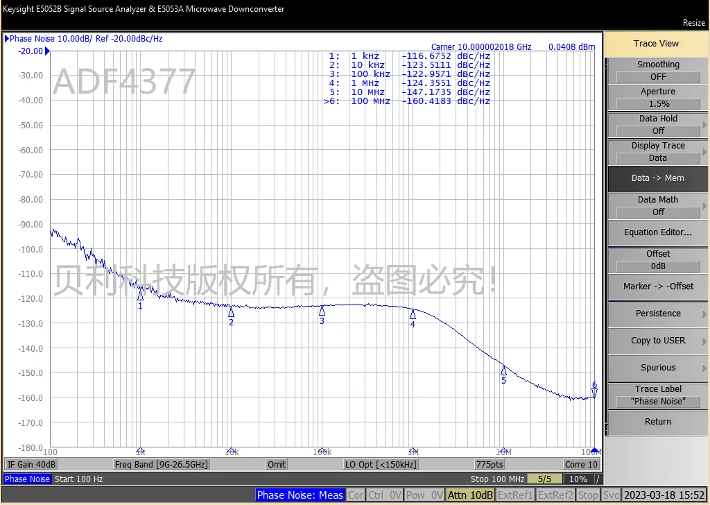Viewport: 710px width, 505px height.
Task: Click marker 2 triangle at 10 kHz
Action: pos(231,312)
